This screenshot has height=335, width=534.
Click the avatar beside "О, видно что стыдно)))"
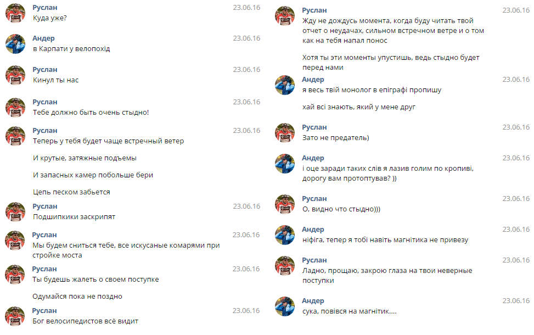[285, 204]
